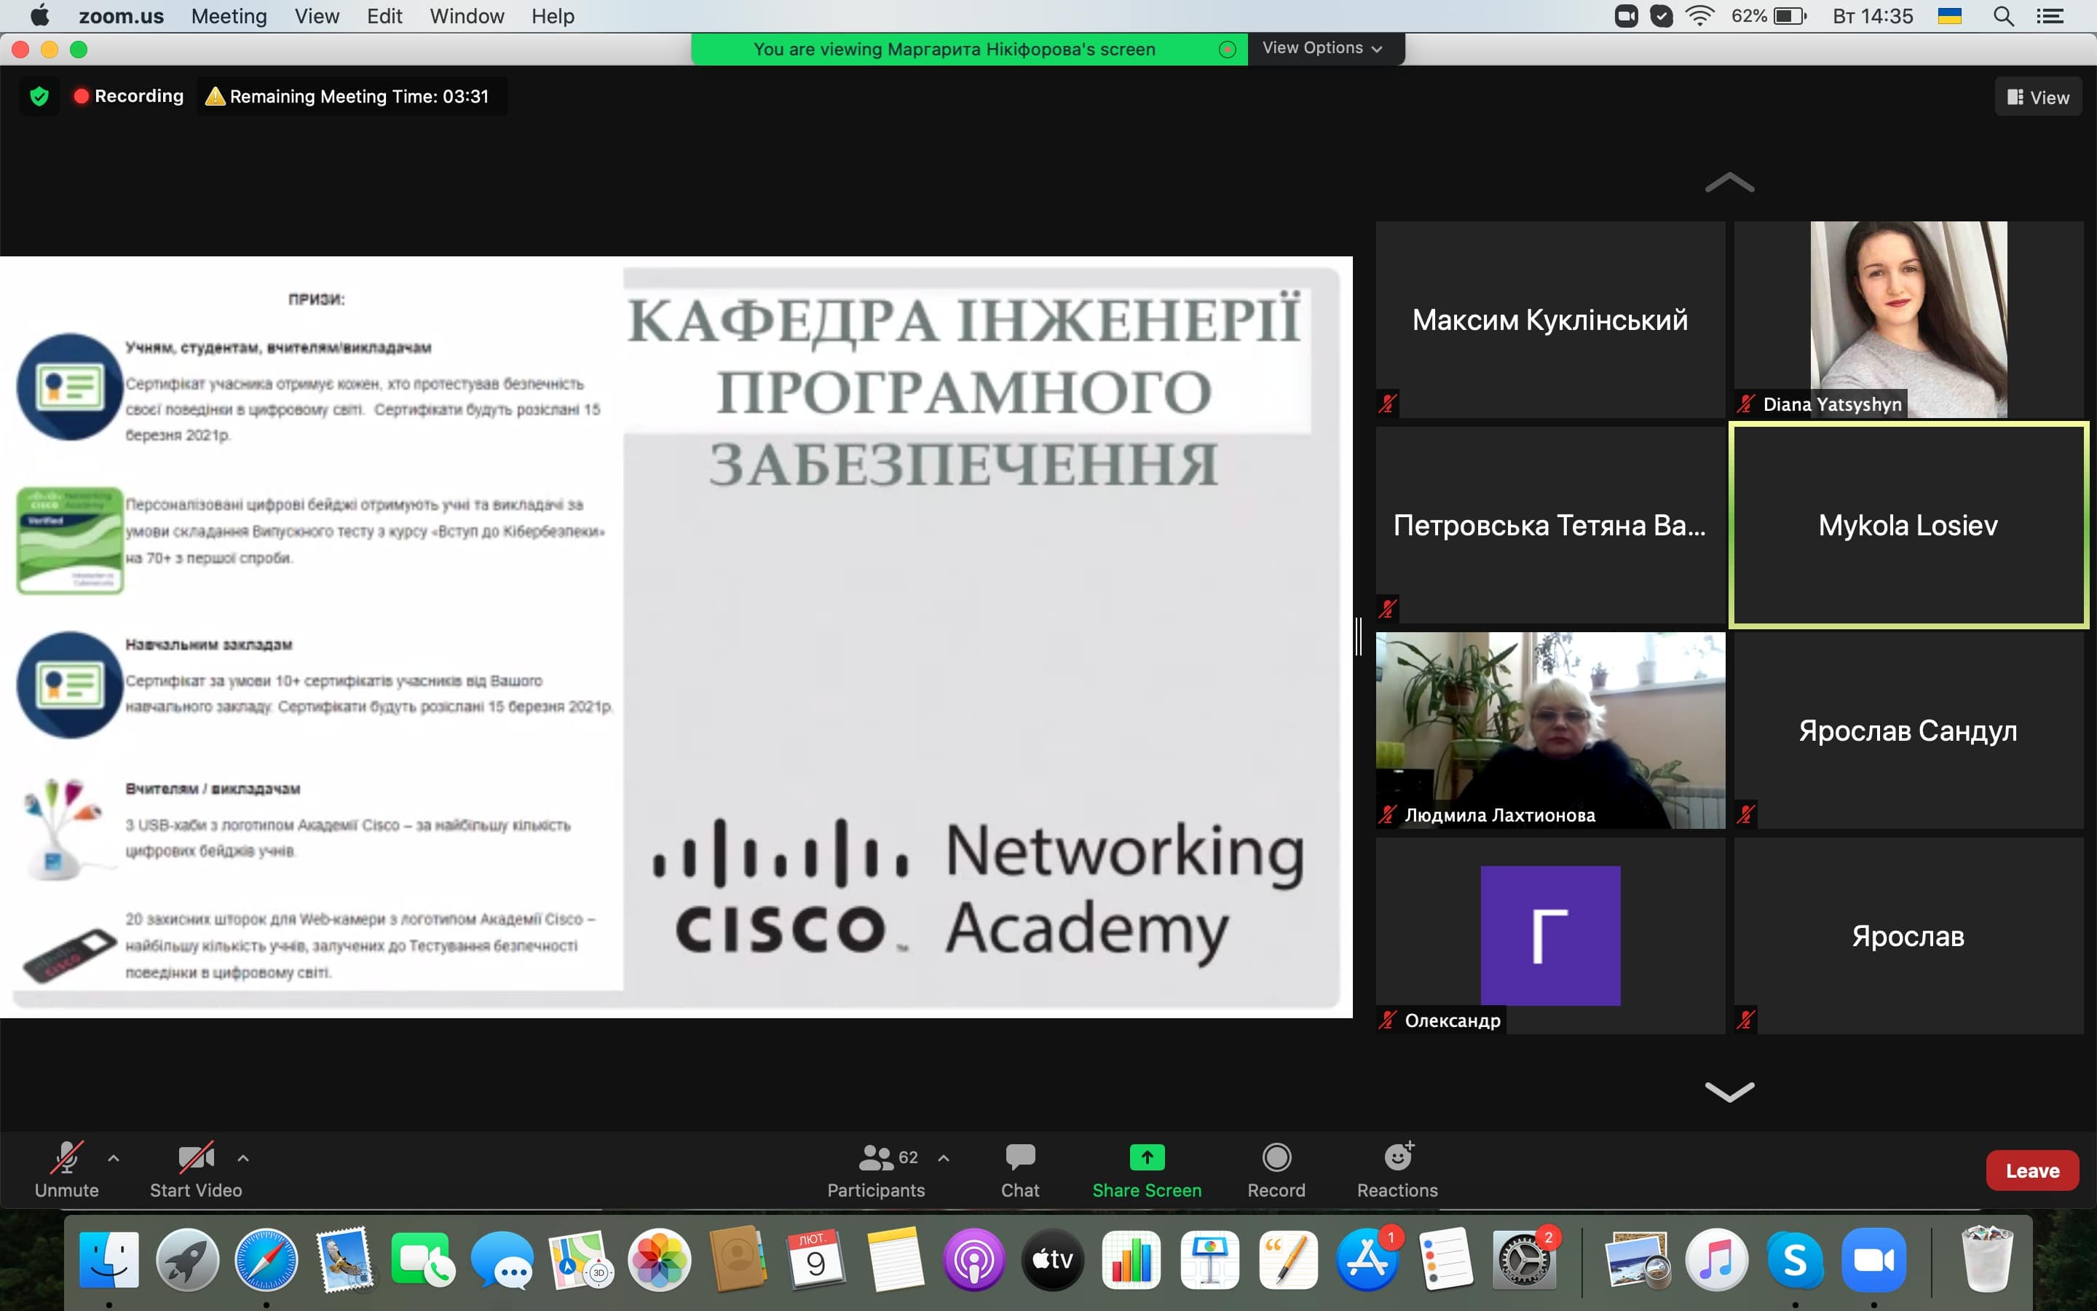Toggle Start Video on
This screenshot has width=2097, height=1311.
tap(196, 1169)
